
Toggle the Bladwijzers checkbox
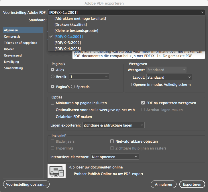[x=52, y=141]
